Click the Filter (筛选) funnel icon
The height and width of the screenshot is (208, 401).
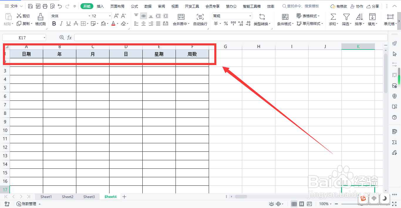tap(346, 17)
